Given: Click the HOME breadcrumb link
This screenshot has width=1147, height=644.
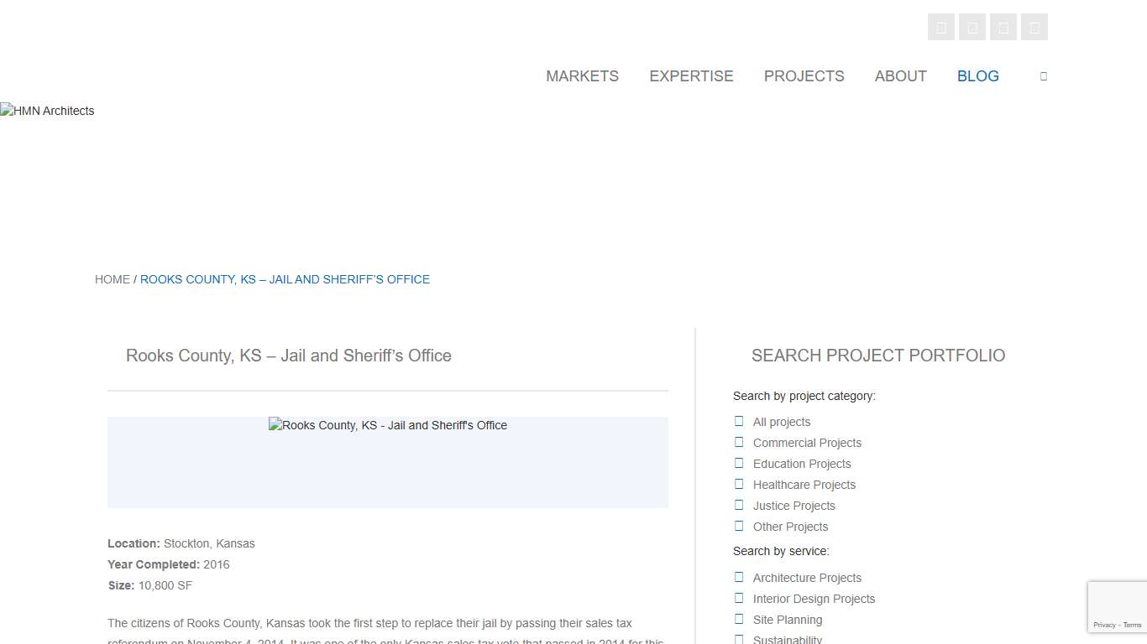Looking at the screenshot, I should pyautogui.click(x=113, y=279).
